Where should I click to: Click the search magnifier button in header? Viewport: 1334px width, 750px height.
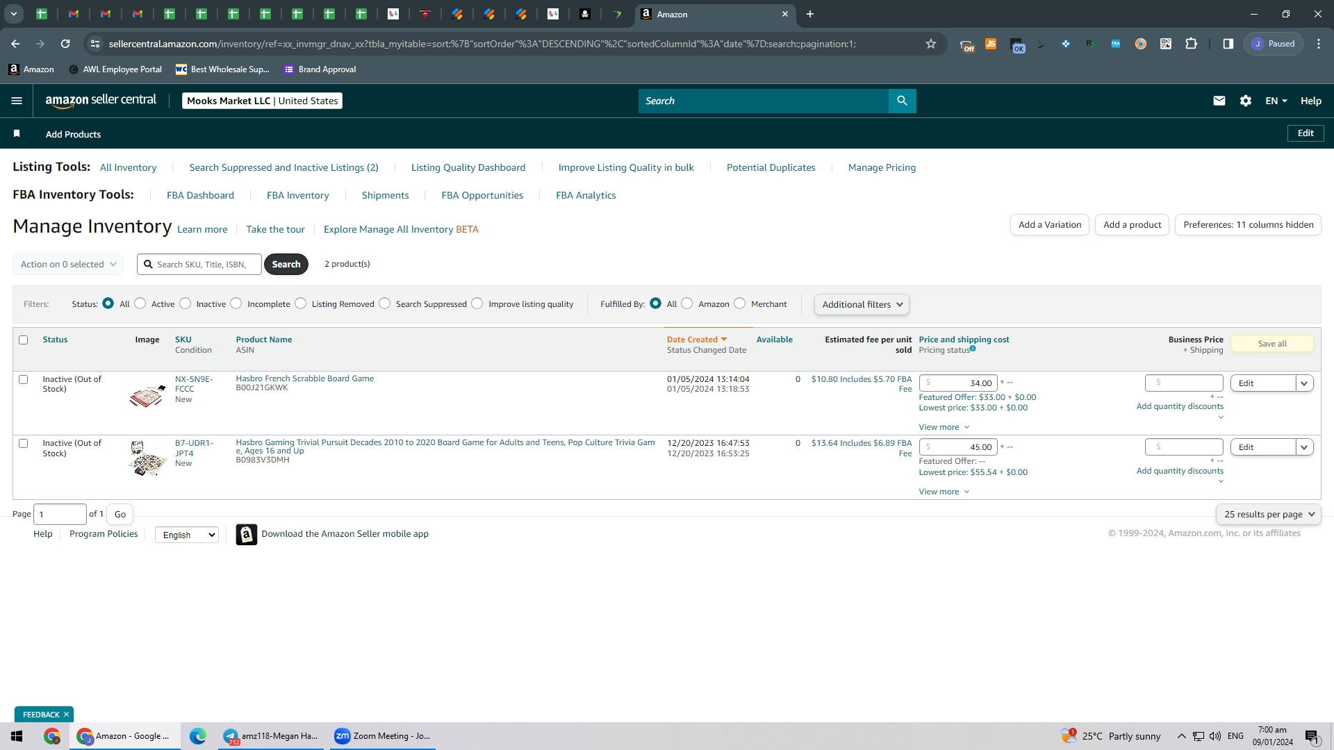point(902,101)
